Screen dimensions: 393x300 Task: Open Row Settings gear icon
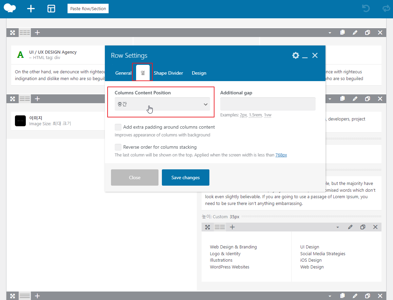[x=296, y=55]
